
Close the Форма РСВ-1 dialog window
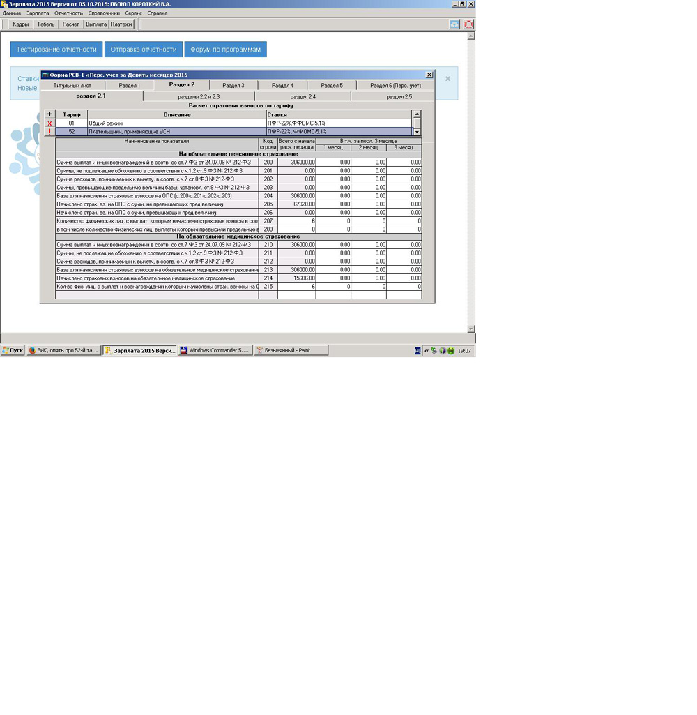pos(429,75)
